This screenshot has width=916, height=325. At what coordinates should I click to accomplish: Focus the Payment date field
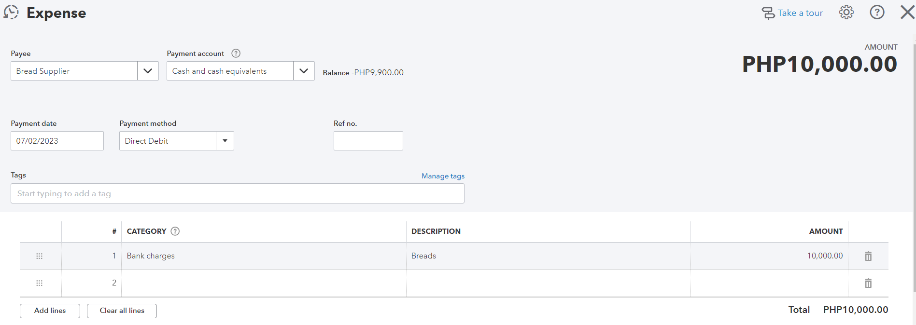click(x=57, y=141)
